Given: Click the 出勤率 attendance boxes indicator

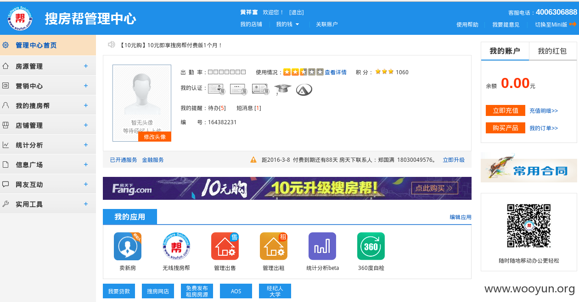Looking at the screenshot, I should point(227,72).
